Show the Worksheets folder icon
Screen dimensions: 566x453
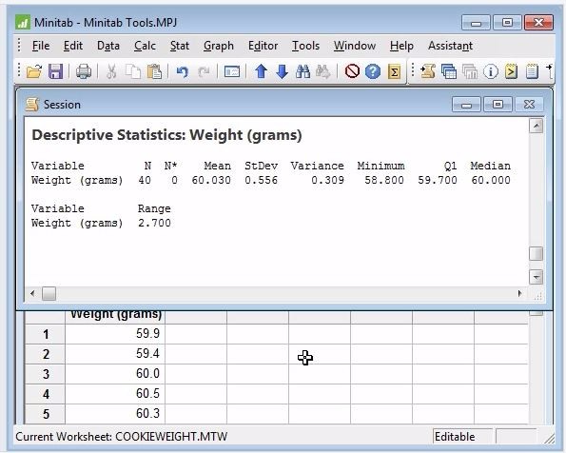point(449,71)
